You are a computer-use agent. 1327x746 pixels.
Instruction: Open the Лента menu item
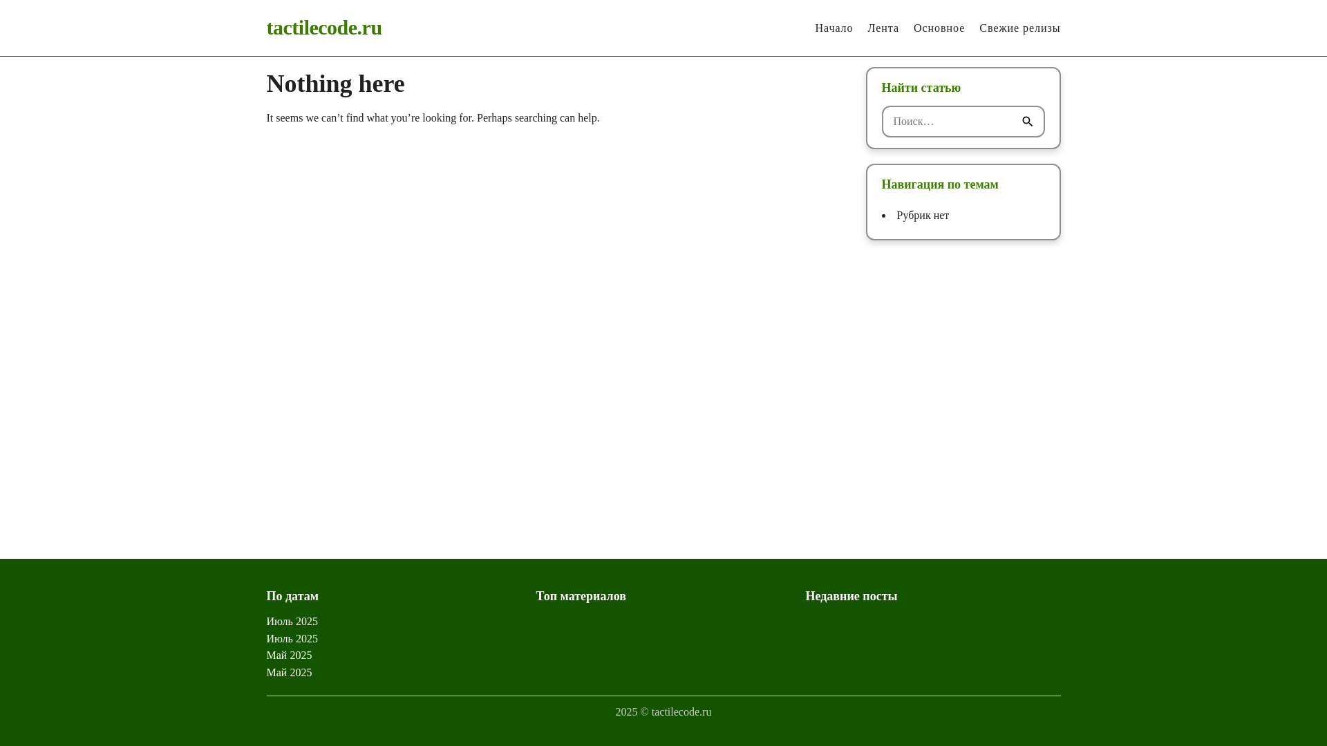pyautogui.click(x=883, y=28)
